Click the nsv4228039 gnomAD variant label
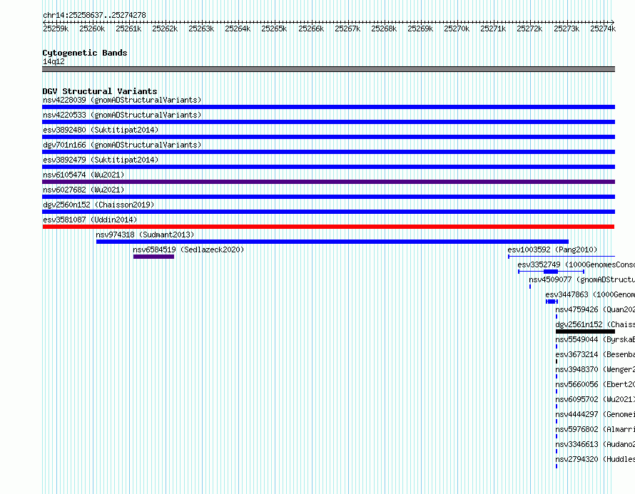Screen dimensions: 635x494 pyautogui.click(x=122, y=100)
